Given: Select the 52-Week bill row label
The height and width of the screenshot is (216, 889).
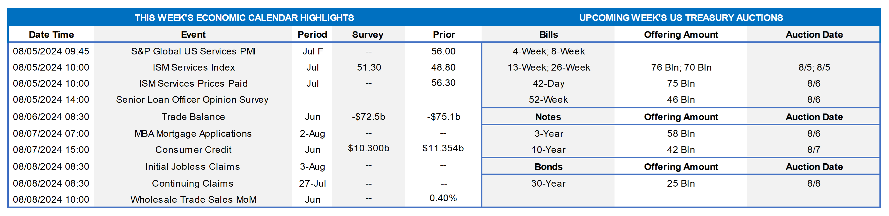Looking at the screenshot, I should coord(548,100).
